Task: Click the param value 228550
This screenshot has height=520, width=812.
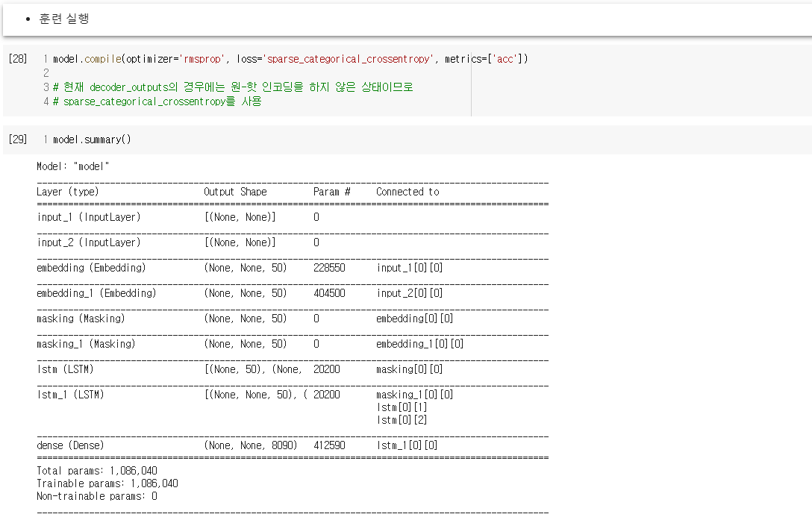Action: click(329, 268)
